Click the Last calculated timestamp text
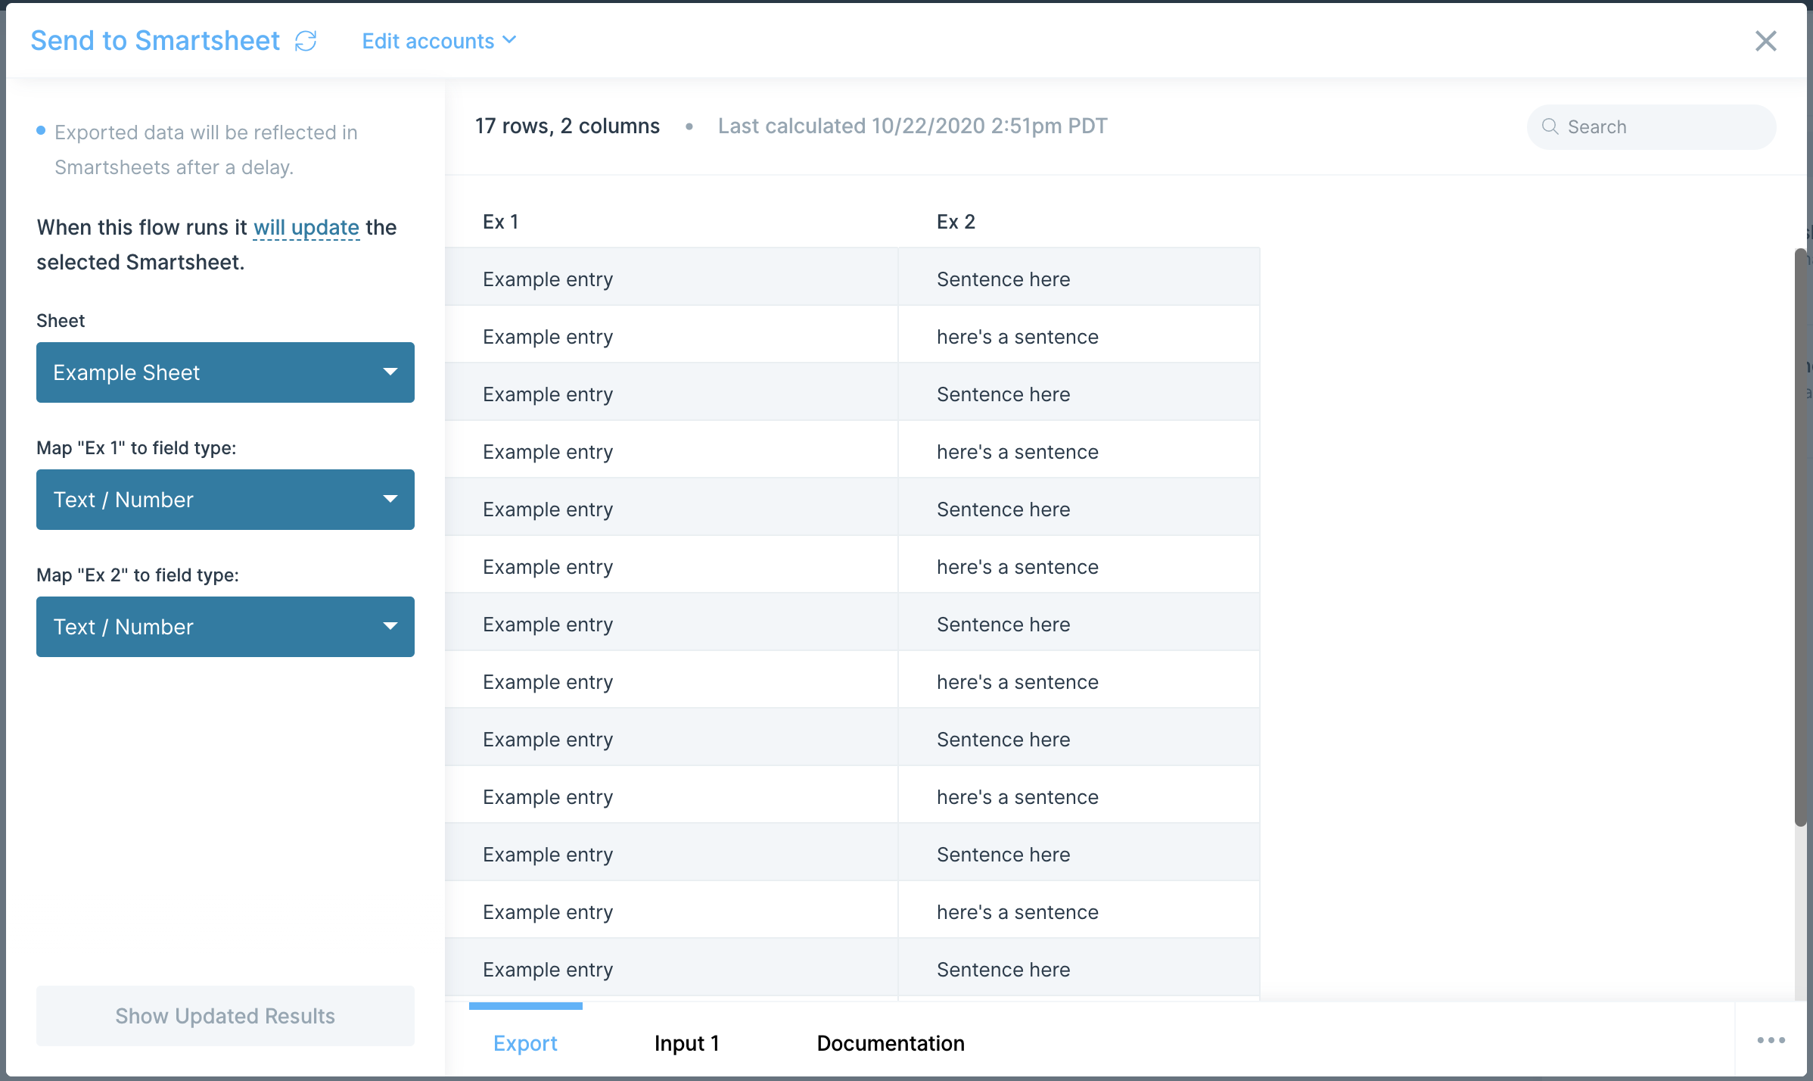The image size is (1813, 1081). tap(913, 126)
